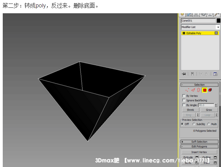Collapse the Edit Polygons rollout

tap(199, 146)
